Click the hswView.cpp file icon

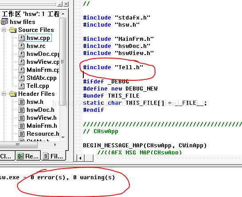[21, 62]
